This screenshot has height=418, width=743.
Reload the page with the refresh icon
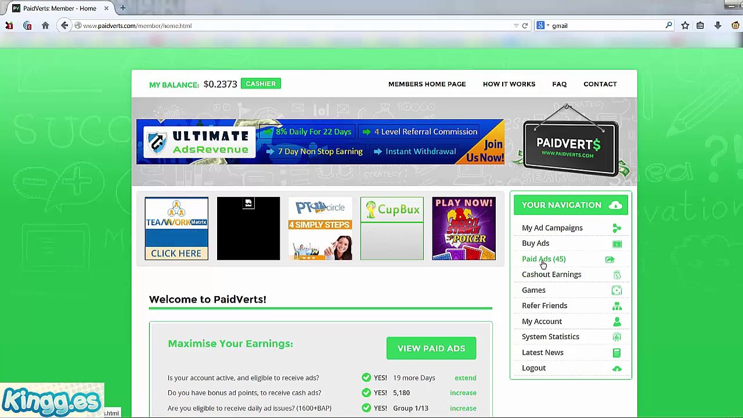click(x=525, y=26)
